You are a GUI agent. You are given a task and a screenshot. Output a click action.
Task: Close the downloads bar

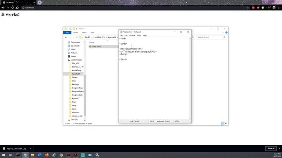tap(279, 148)
